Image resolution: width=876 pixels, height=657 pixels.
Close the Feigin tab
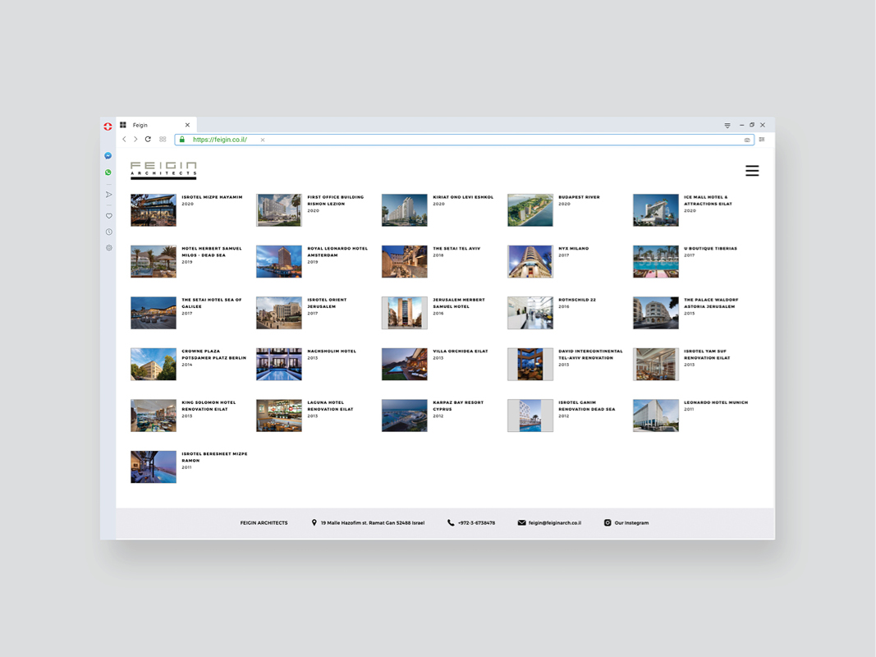click(x=187, y=125)
